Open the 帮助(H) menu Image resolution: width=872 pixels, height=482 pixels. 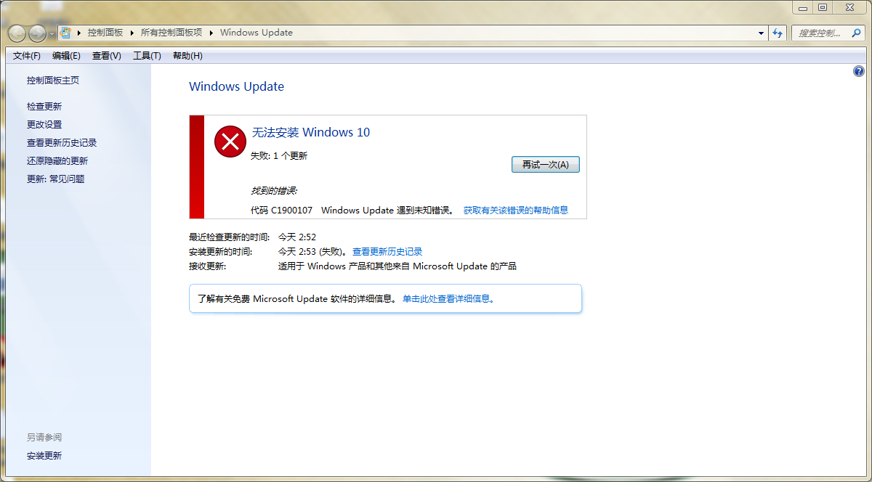(x=187, y=56)
